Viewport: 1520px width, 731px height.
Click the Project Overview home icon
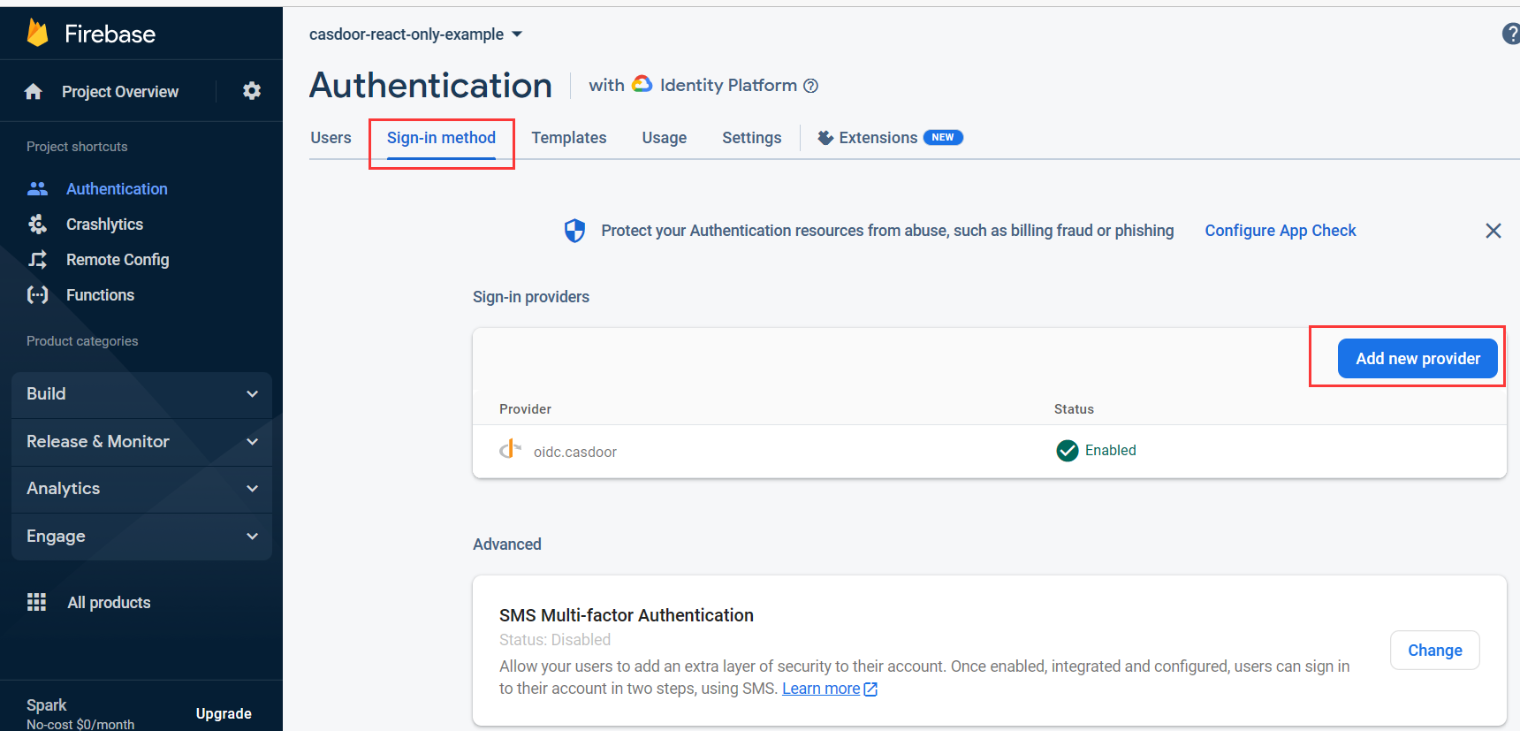coord(34,92)
